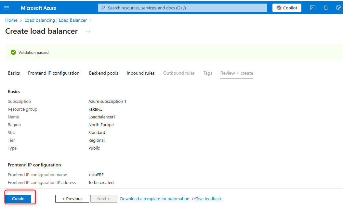Click the Copilot button
Image resolution: width=343 pixels, height=207 pixels.
(x=287, y=8)
